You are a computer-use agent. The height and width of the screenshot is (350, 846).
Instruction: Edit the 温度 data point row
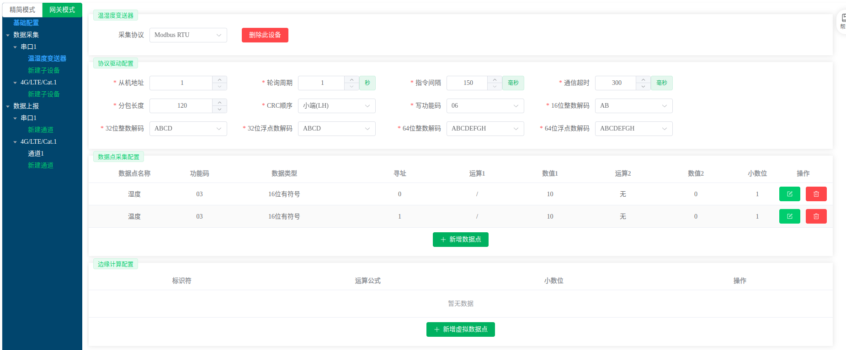pos(789,216)
